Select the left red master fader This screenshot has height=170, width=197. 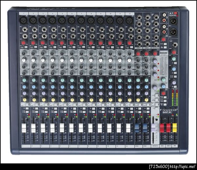162,128
